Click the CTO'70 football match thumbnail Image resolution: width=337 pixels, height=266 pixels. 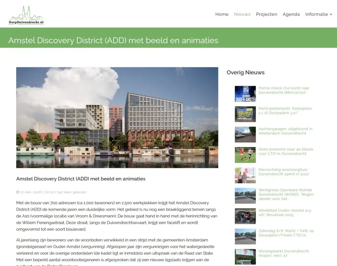245,155
